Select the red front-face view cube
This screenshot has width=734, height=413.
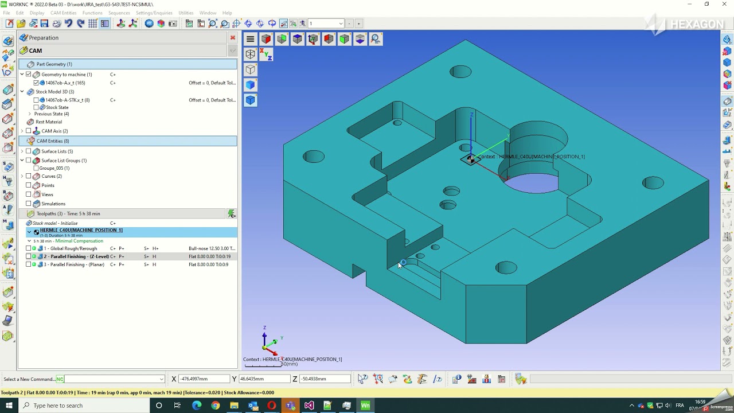(x=266, y=39)
